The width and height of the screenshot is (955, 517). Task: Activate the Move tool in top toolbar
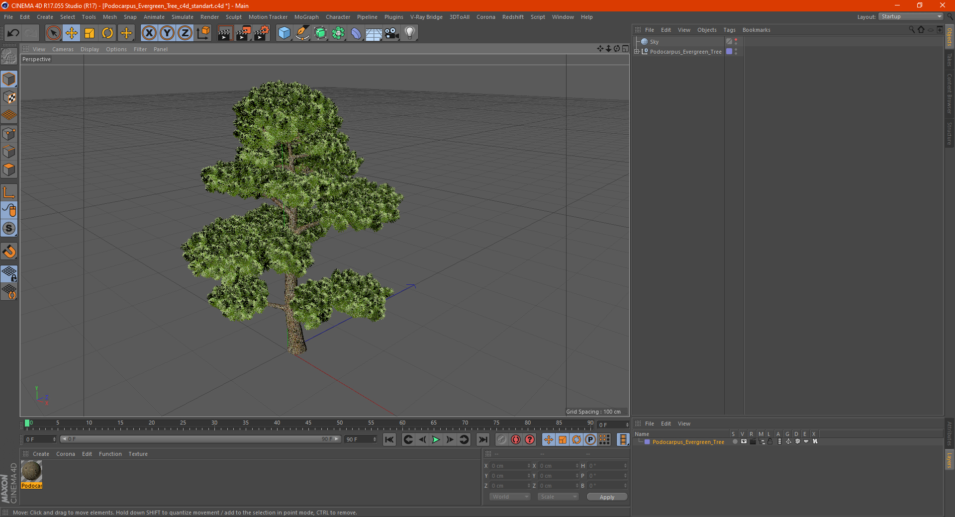(72, 33)
